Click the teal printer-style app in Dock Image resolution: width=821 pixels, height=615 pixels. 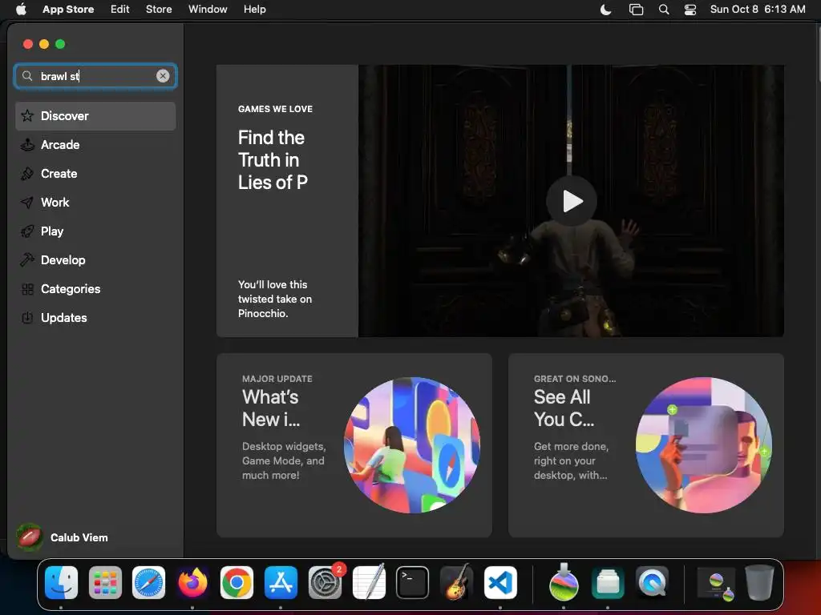(608, 582)
